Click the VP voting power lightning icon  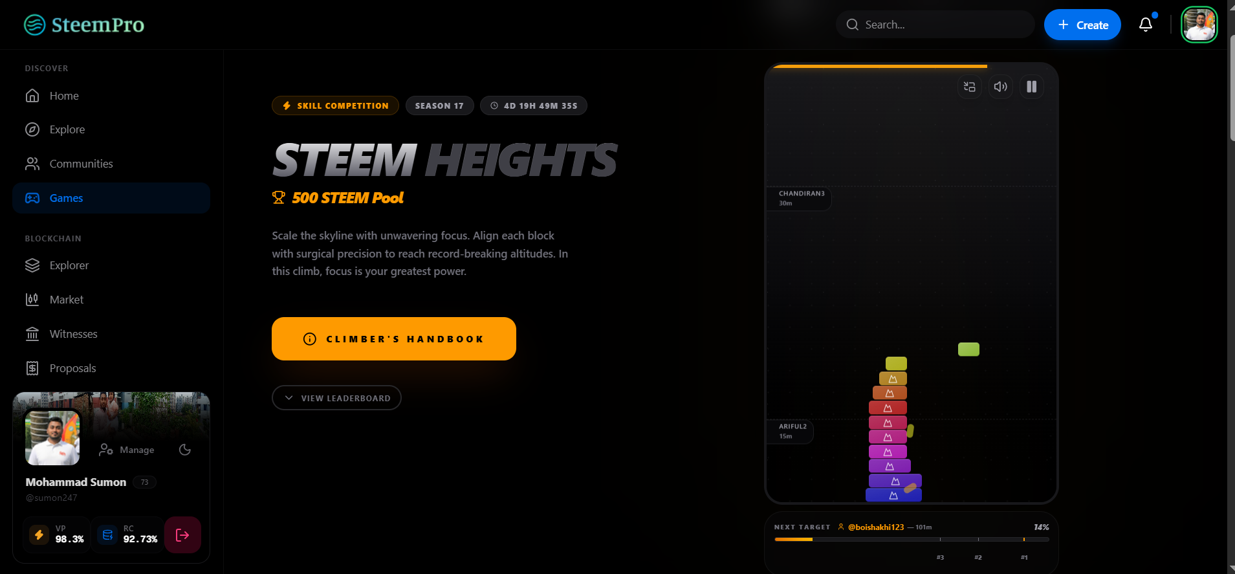(x=39, y=535)
